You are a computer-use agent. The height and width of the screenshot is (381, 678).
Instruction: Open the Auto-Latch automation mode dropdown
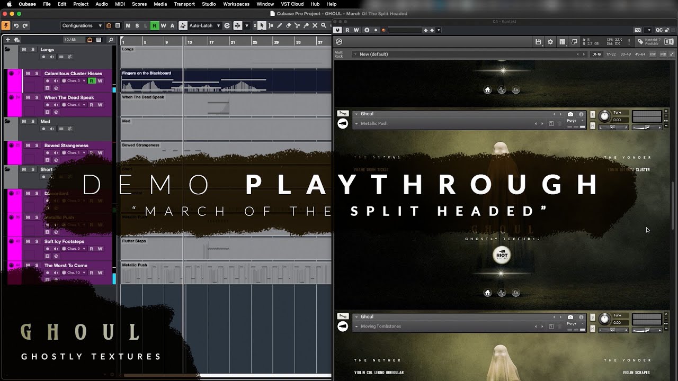click(x=204, y=25)
